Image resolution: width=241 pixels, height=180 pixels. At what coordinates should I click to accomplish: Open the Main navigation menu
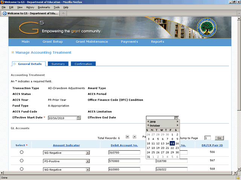tap(26, 42)
